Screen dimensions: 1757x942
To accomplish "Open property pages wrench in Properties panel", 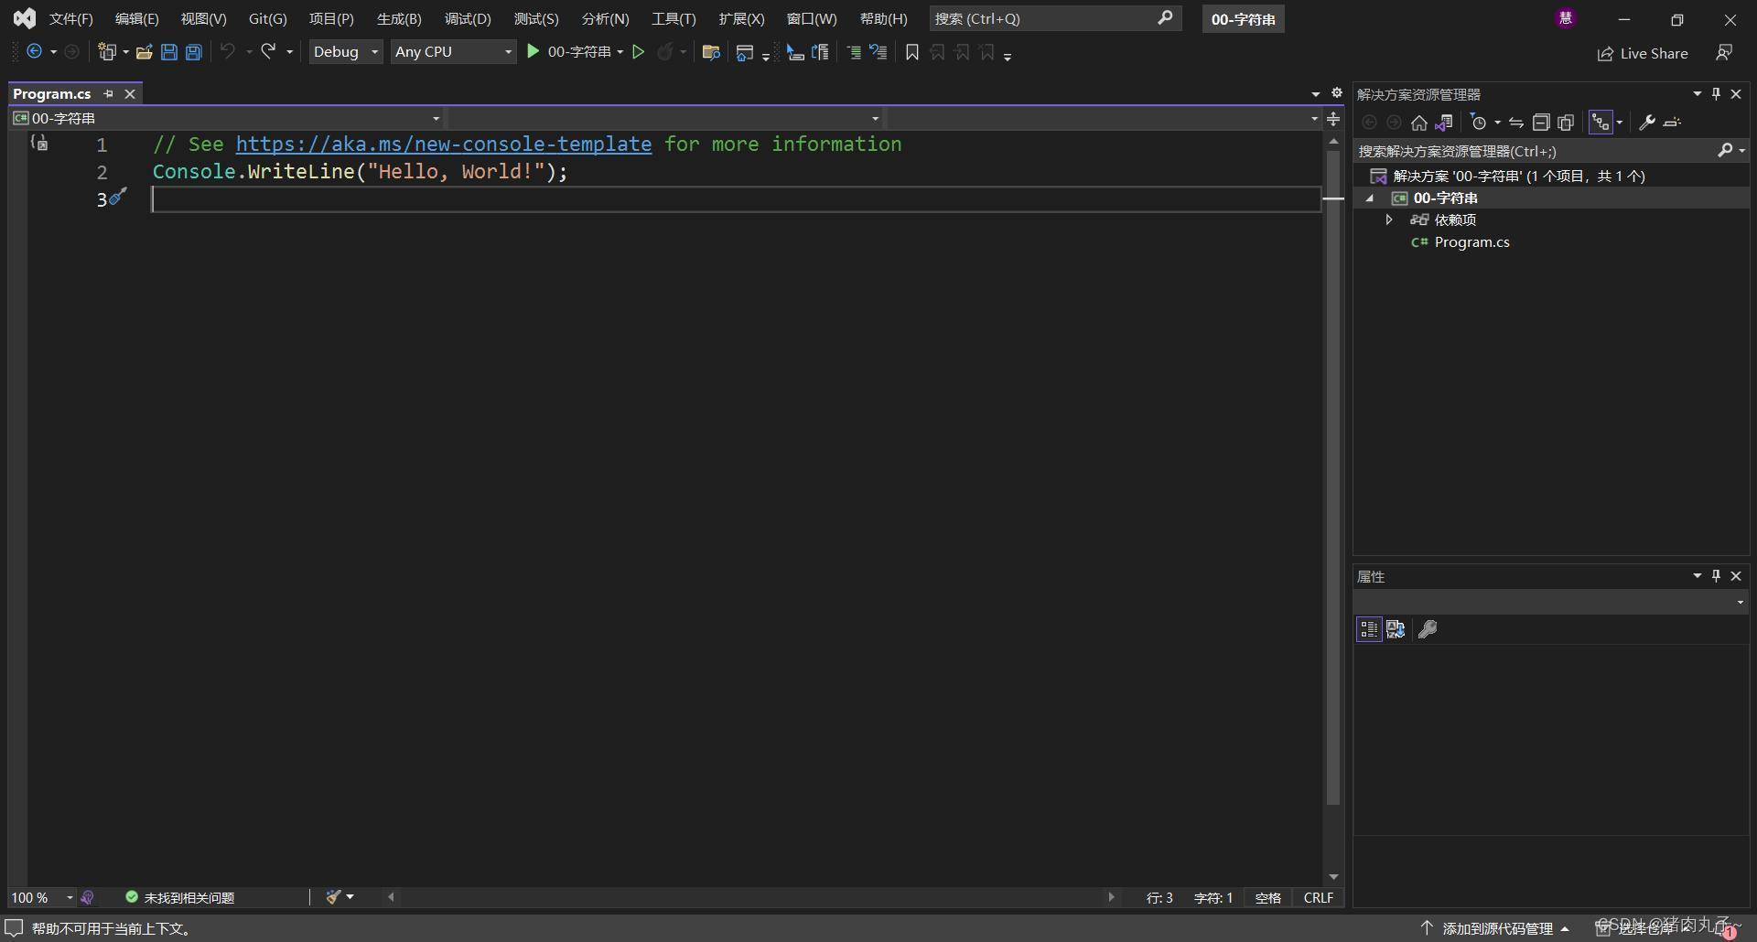I will pyautogui.click(x=1428, y=629).
